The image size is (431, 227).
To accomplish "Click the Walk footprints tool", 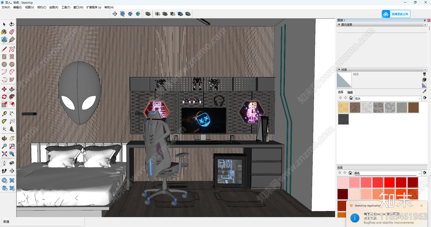I will [4, 171].
